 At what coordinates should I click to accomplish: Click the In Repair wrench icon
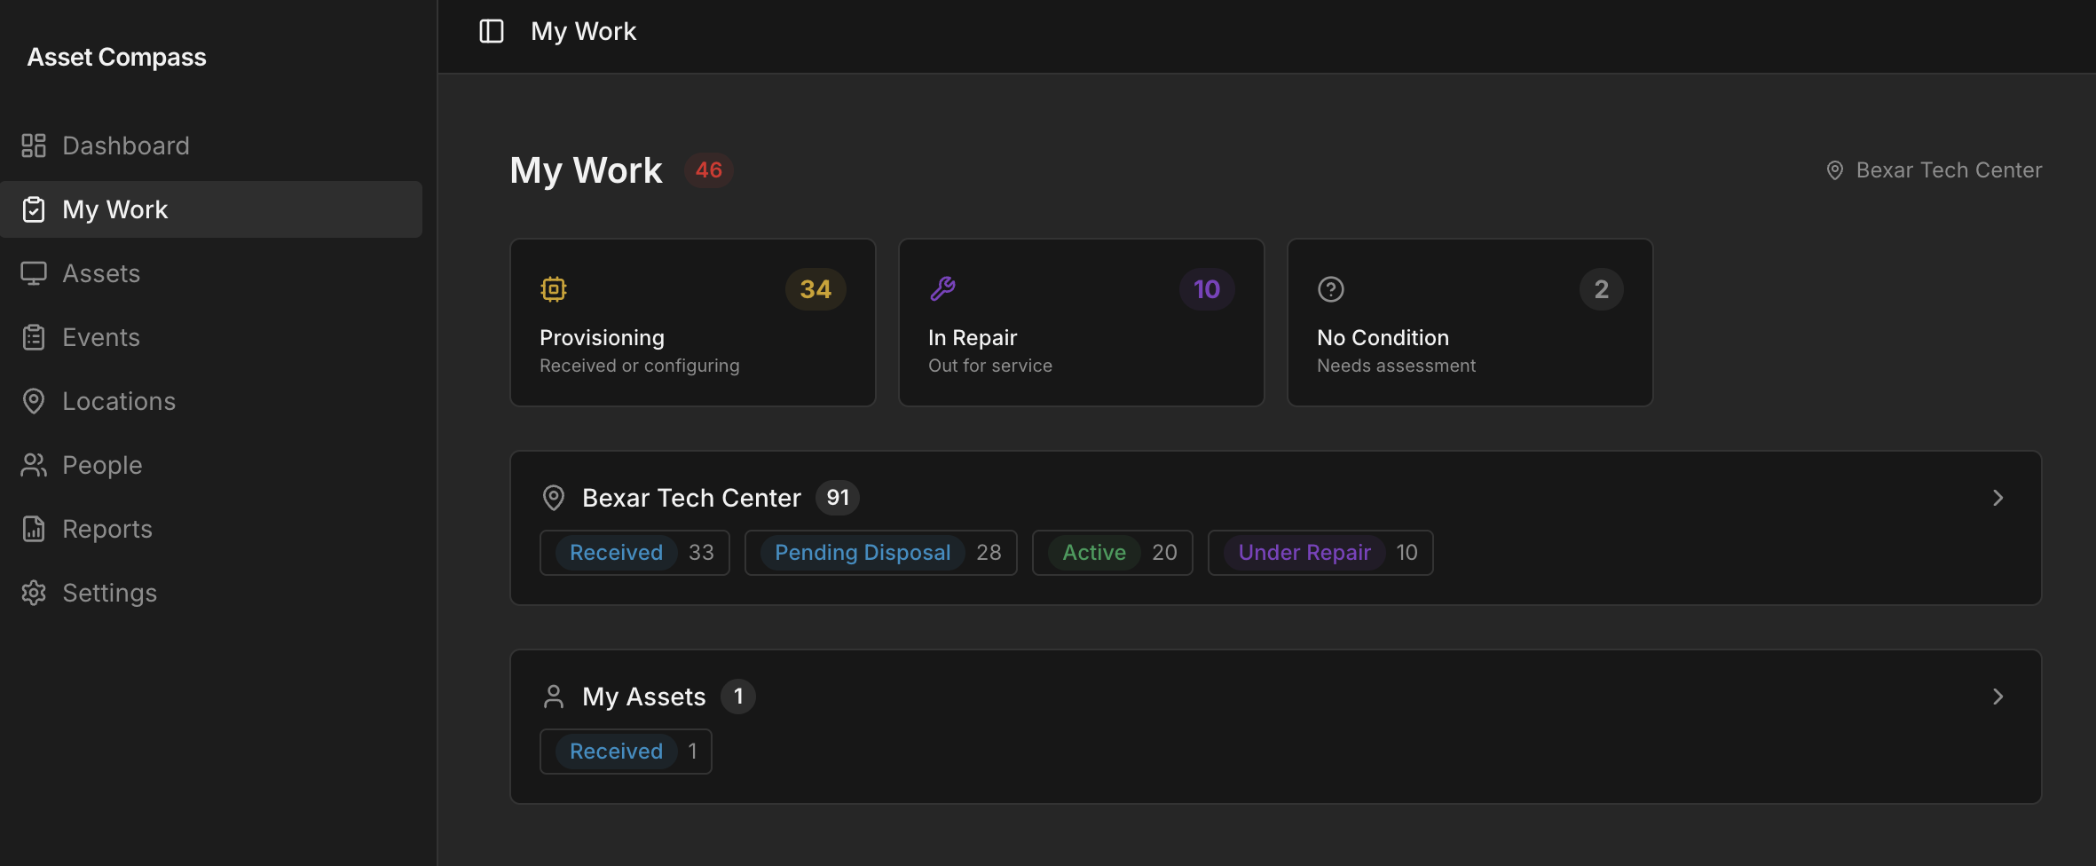point(942,289)
